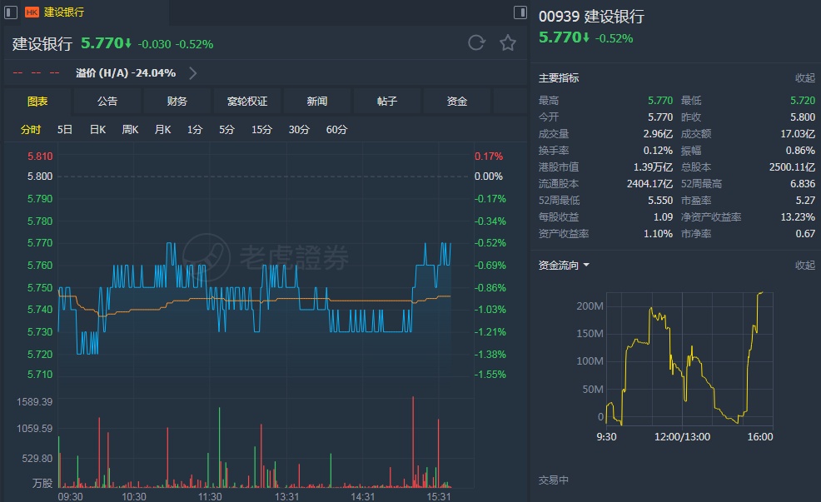Click the 市净率 value 0.67
Image resolution: width=821 pixels, height=502 pixels.
click(x=805, y=233)
